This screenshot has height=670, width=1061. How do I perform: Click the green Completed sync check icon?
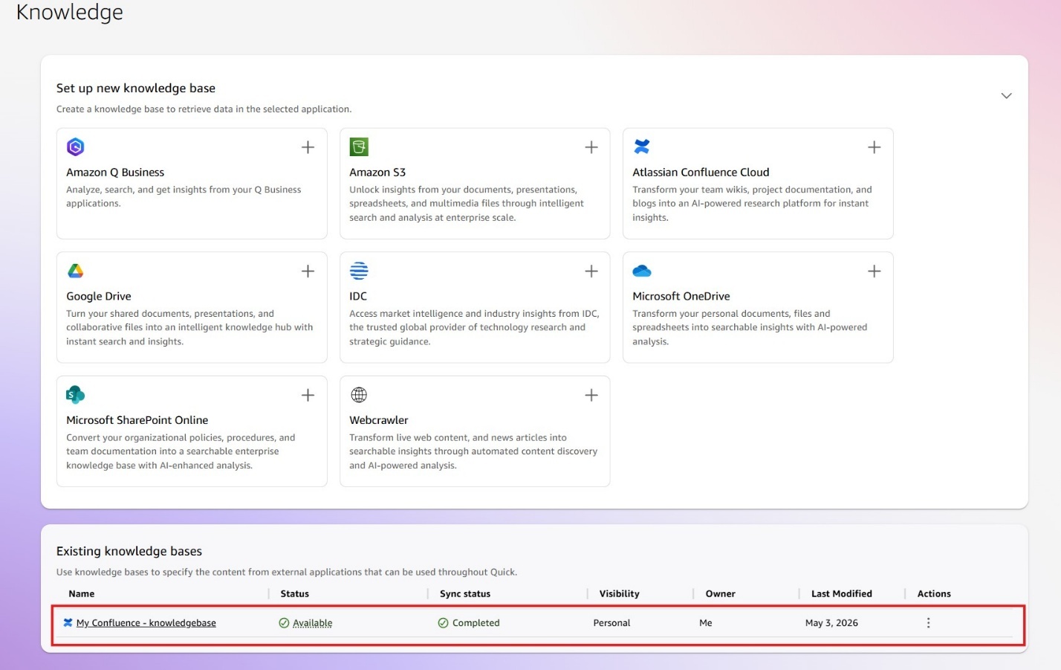click(x=443, y=623)
